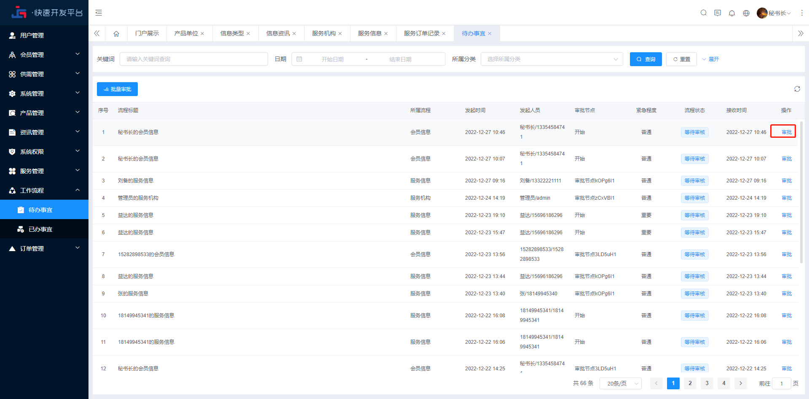Close the 服务机构 tab
Image resolution: width=809 pixels, height=399 pixels.
340,34
